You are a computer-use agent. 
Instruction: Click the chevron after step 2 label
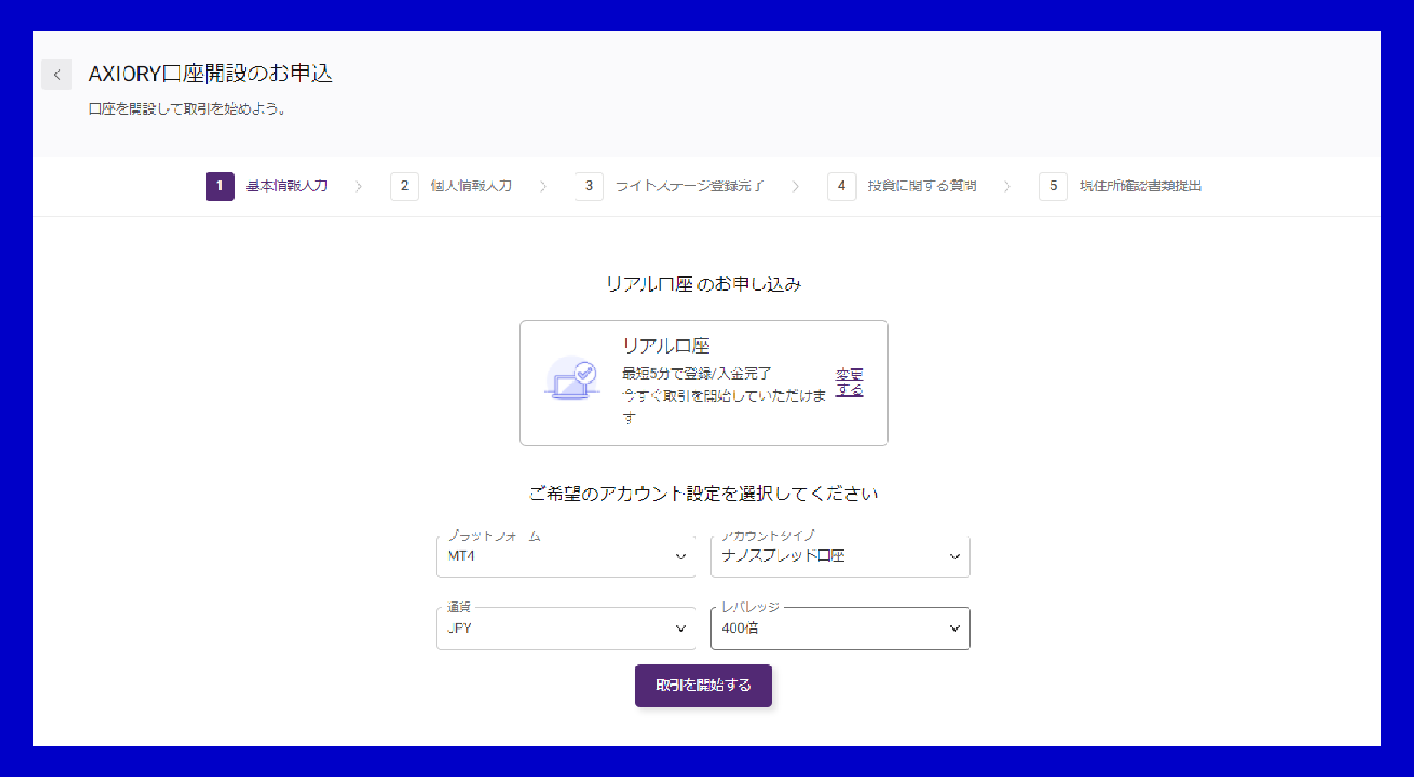pyautogui.click(x=543, y=186)
